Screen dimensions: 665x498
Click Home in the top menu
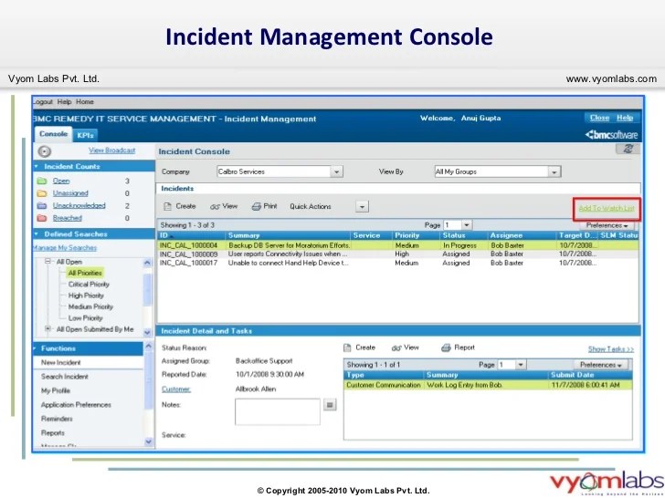click(85, 101)
